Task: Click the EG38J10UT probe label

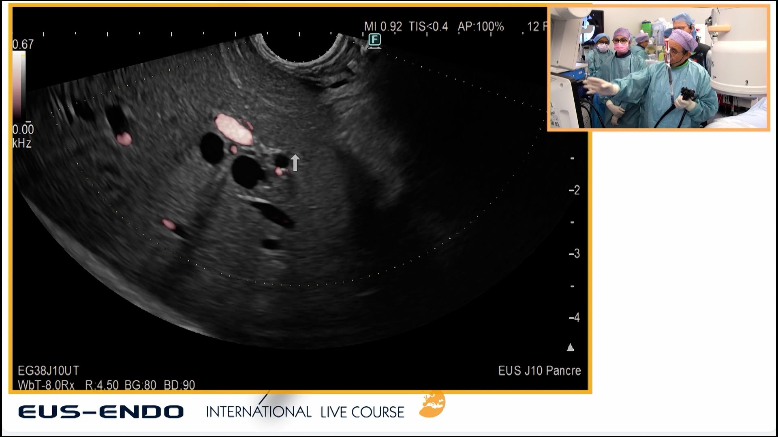Action: pyautogui.click(x=49, y=371)
